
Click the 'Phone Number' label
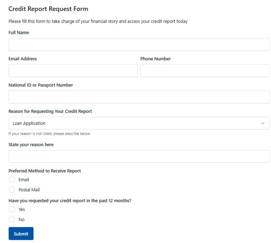tap(156, 59)
